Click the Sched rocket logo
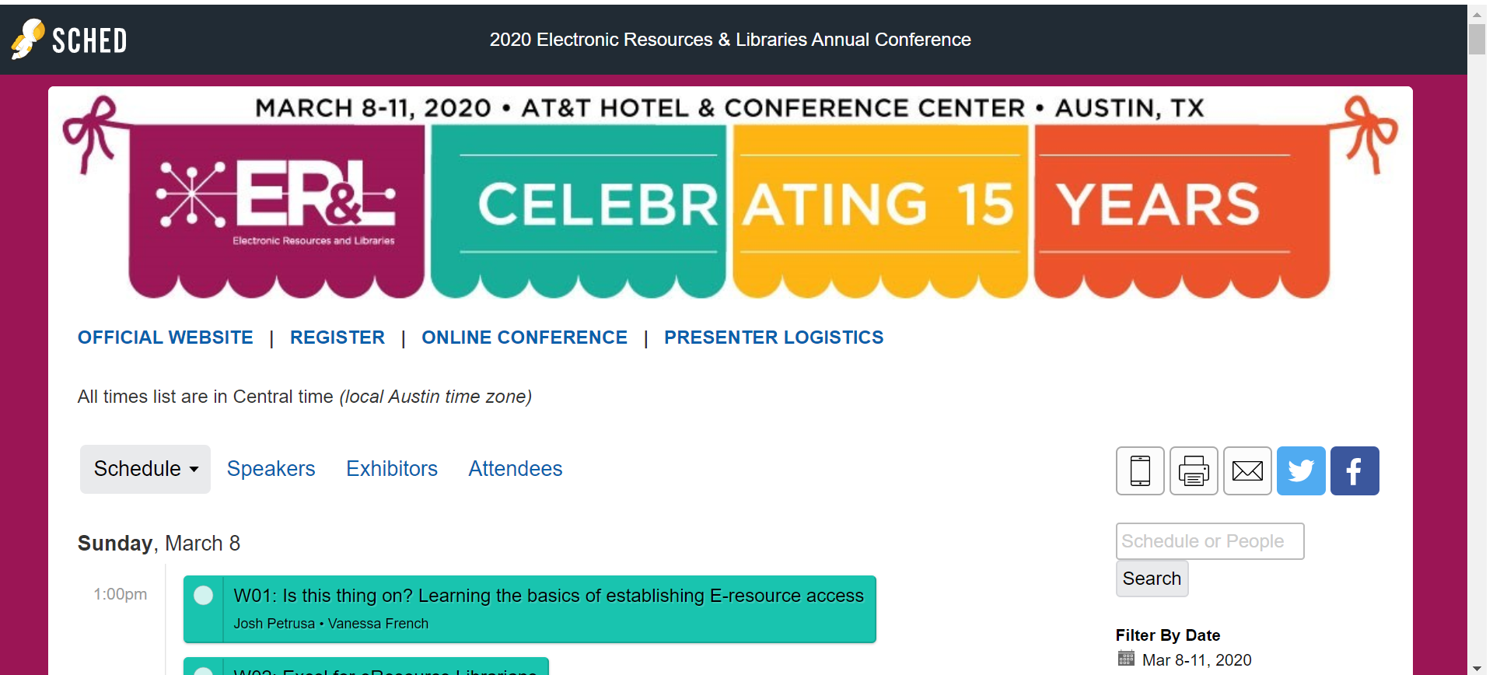This screenshot has height=675, width=1493. [68, 40]
